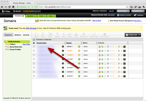Tick the checkbox in the 8/6/2011 row
The width and height of the screenshot is (146, 101).
(34, 46)
